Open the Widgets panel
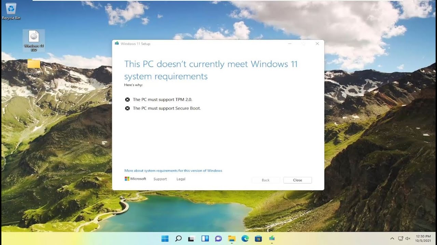Viewport: 437px width, 245px height. click(x=205, y=239)
